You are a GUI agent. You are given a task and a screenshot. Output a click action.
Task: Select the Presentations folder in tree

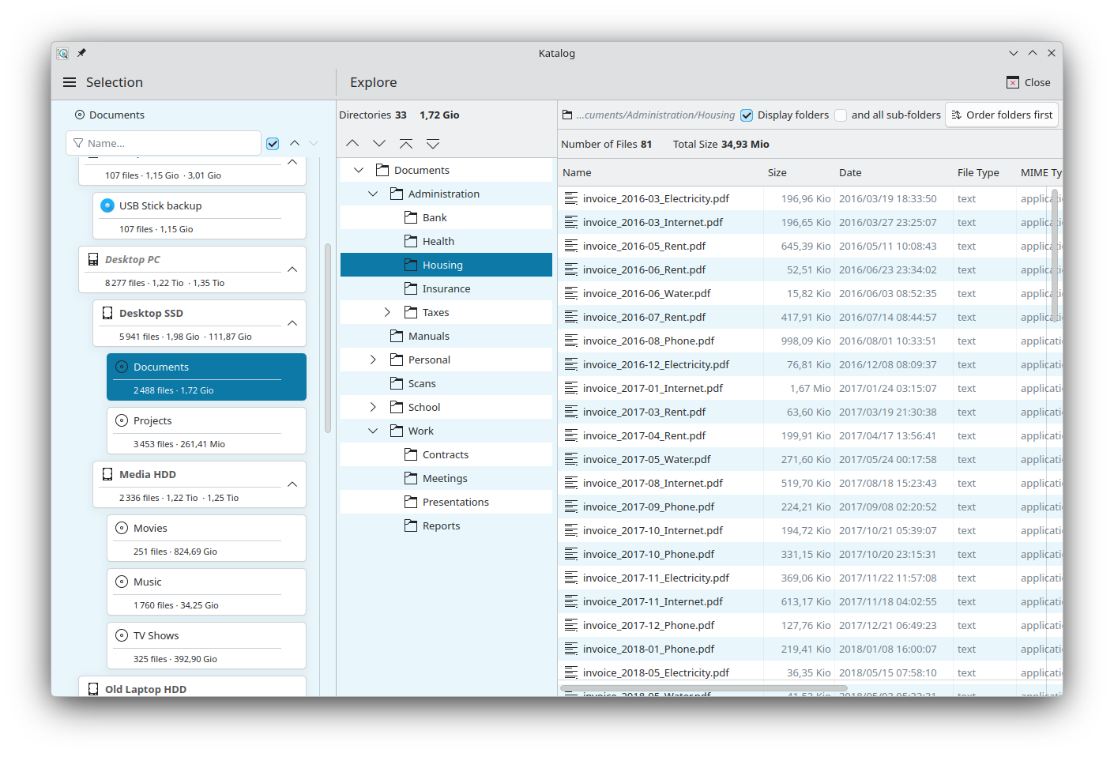click(x=446, y=502)
